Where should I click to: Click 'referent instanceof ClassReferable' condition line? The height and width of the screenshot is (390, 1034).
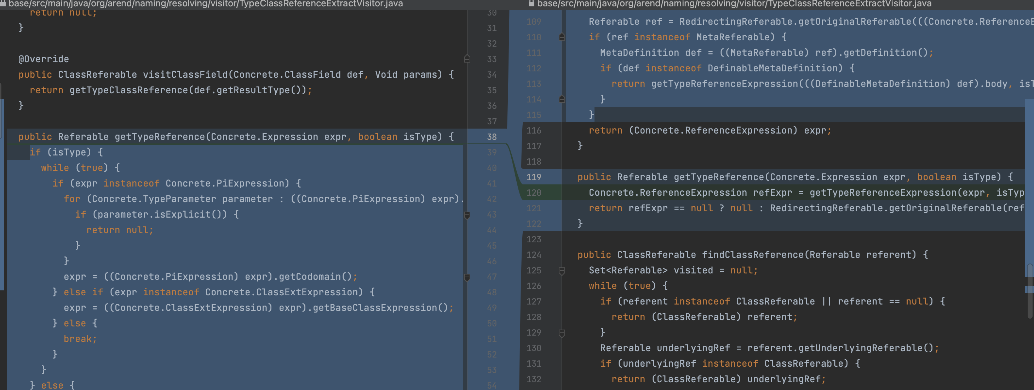coord(772,301)
